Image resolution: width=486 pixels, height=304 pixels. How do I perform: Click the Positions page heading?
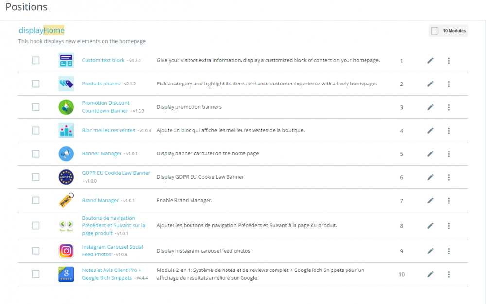(x=26, y=7)
